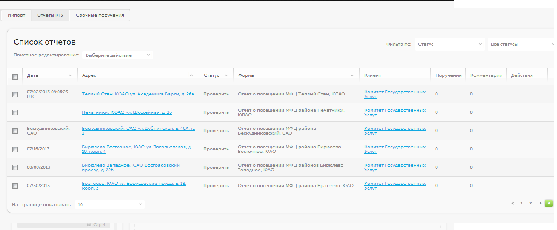Viewport: 557px width, 230px height.
Task: Jump to page 1 in pagination
Action: 521,203
